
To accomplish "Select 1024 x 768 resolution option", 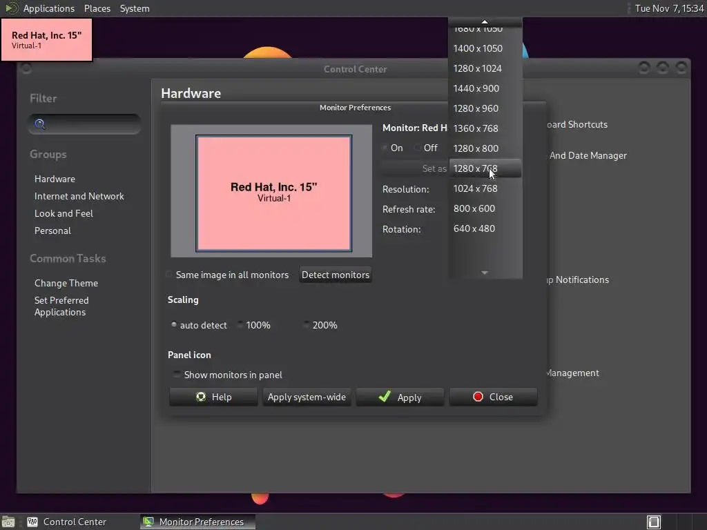I will (485, 188).
